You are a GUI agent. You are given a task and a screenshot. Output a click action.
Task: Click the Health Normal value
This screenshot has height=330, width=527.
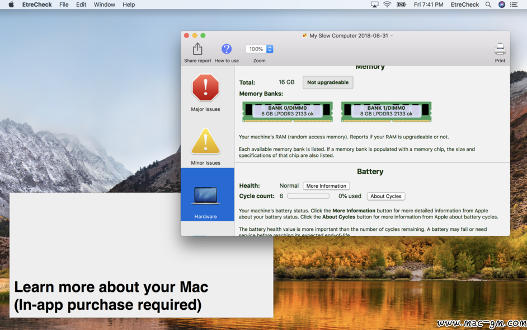pos(289,185)
